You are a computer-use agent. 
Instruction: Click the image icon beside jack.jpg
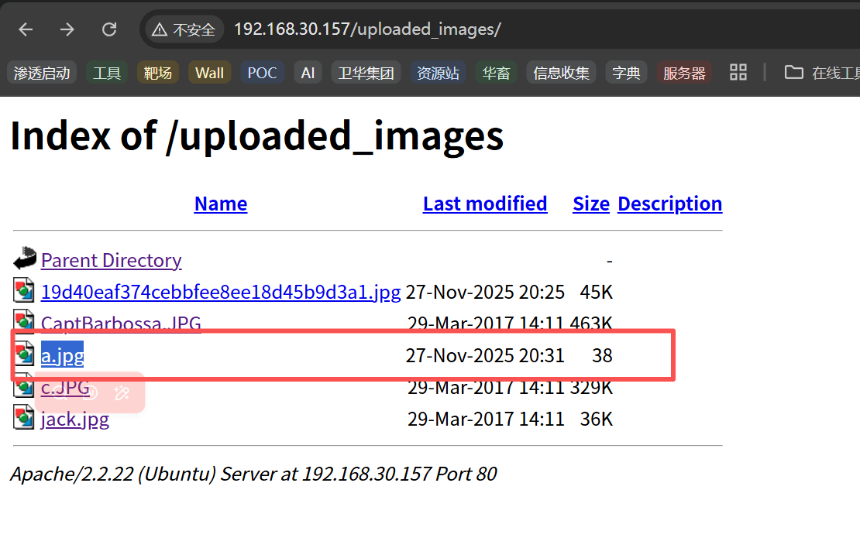coord(25,418)
